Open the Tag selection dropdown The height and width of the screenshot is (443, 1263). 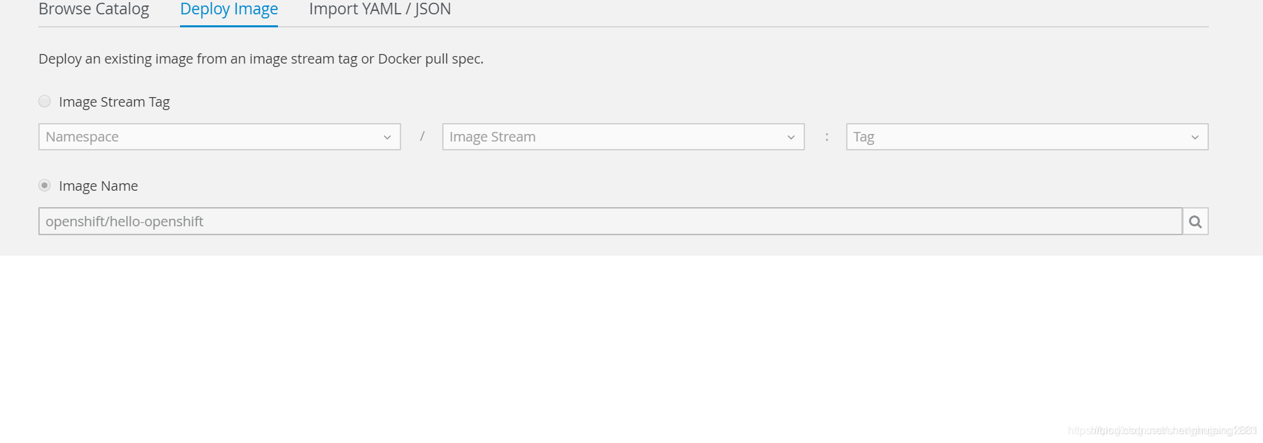point(1028,137)
